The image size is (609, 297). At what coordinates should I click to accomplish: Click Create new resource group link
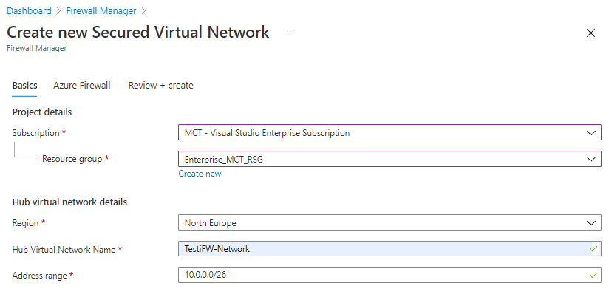click(x=200, y=174)
